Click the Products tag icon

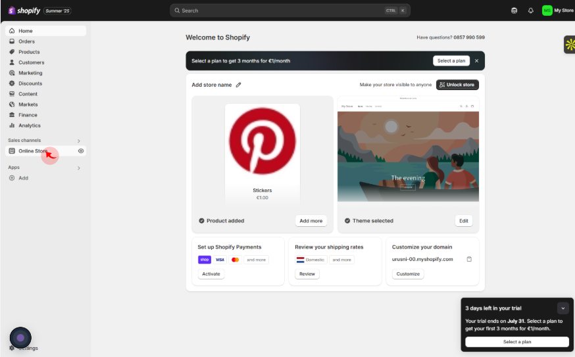tap(12, 52)
